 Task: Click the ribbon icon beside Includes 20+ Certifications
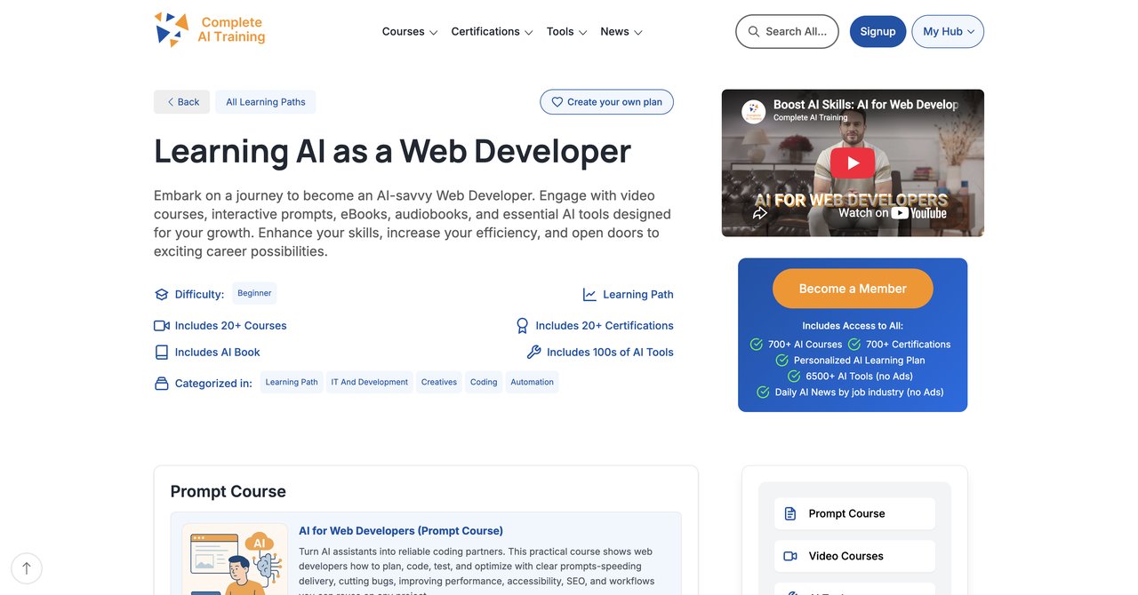point(523,326)
